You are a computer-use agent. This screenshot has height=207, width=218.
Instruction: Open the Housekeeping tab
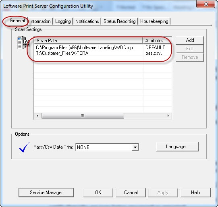coord(154,21)
